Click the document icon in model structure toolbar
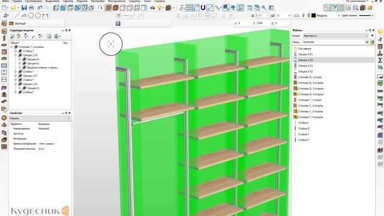This screenshot has height=216, width=384. point(49,37)
